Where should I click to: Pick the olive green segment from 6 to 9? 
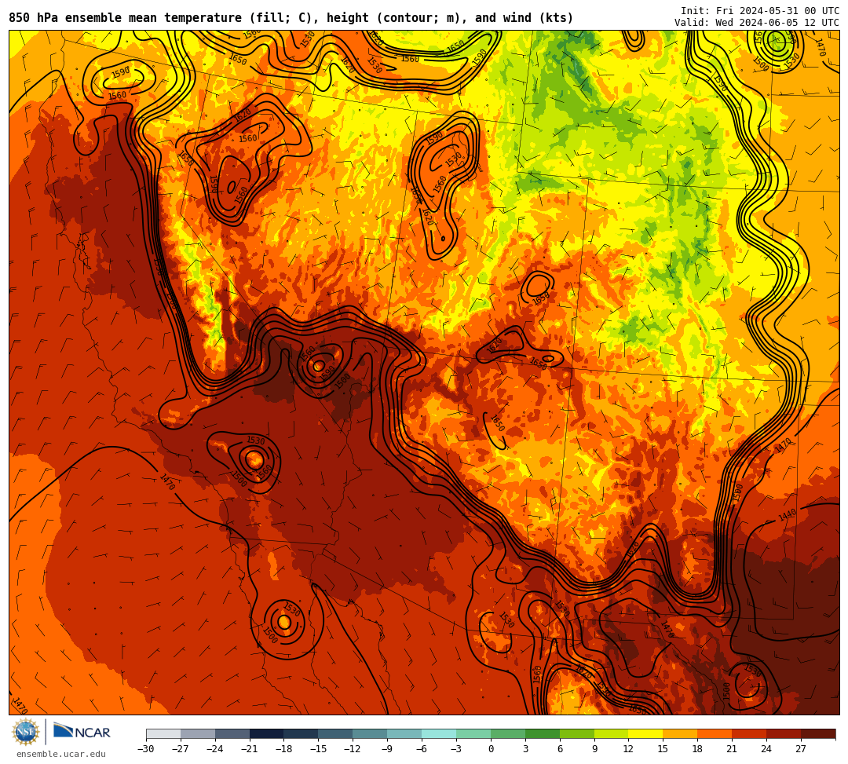(x=577, y=733)
